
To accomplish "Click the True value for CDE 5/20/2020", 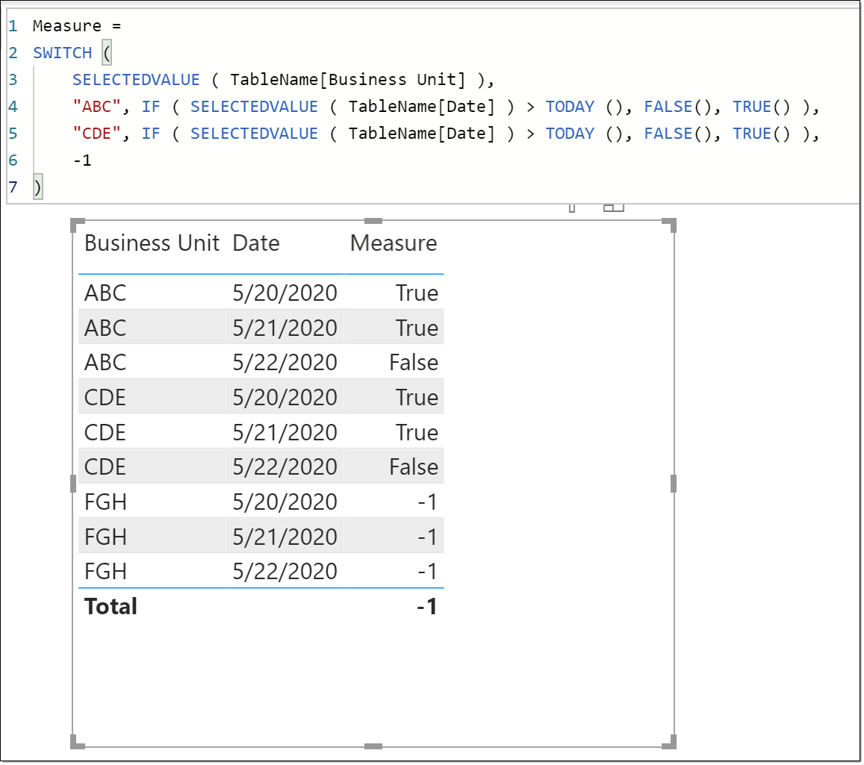I will point(417,397).
